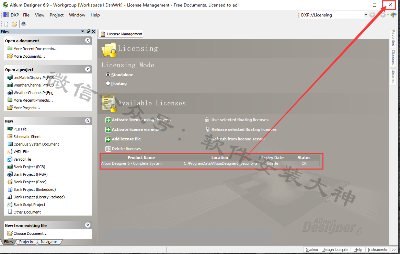Switch to the Navigator panel tab

tap(49, 242)
